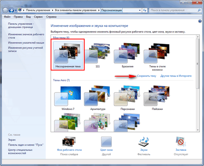The height and width of the screenshot is (166, 204).
Task: Click the Фестиваль text under Звуки
Action: tap(144, 154)
